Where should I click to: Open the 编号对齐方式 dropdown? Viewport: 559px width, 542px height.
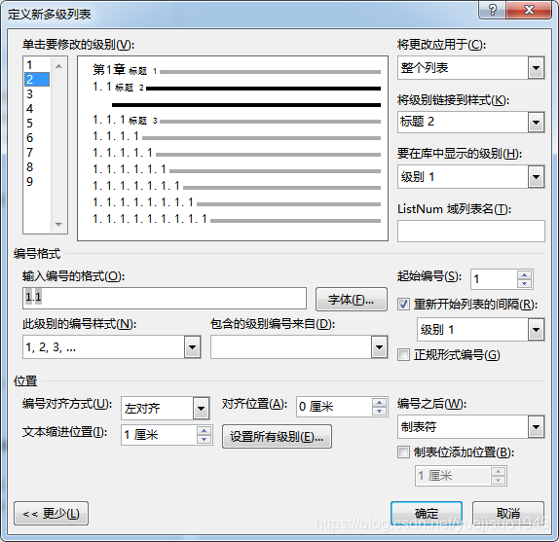201,408
